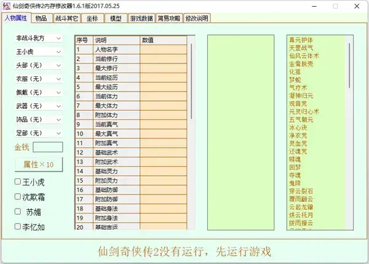The height and width of the screenshot is (264, 369).
Task: Click the attribute table vertical scrollbar
Action: click(191, 81)
